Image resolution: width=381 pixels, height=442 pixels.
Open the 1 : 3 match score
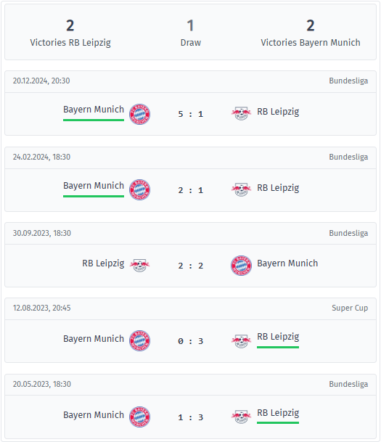[190, 417]
